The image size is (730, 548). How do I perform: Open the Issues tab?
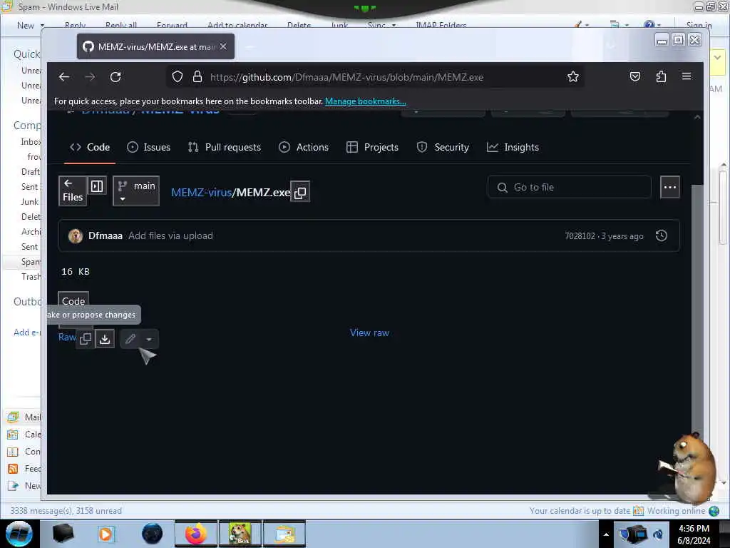coord(148,147)
